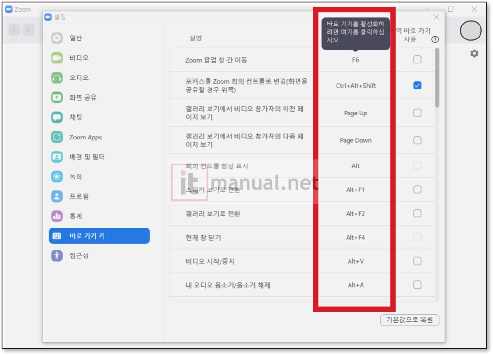The image size is (493, 355).
Task: Open the 프로필 tab
Action: pos(99,196)
